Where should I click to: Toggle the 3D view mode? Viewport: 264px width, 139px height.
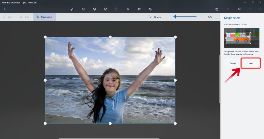(x=155, y=17)
